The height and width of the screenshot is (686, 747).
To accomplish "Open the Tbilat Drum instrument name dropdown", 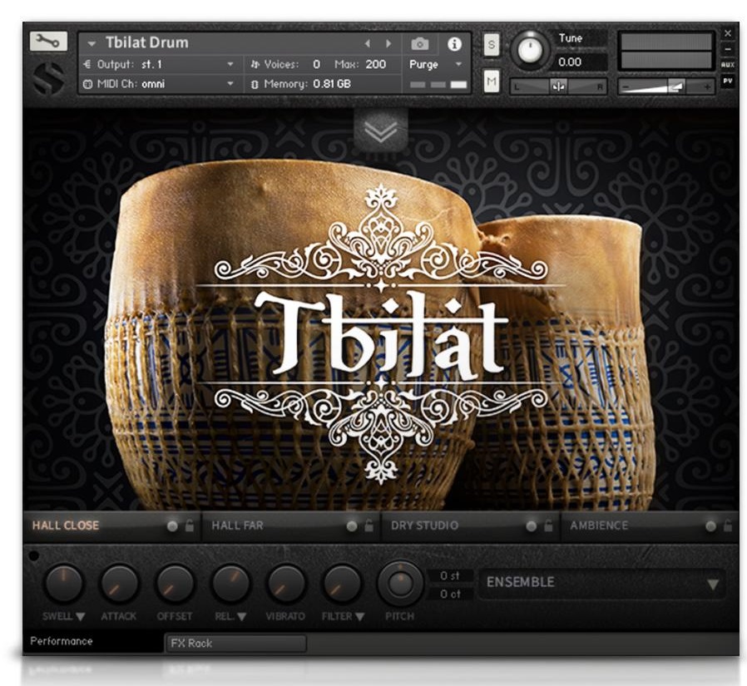I will [x=92, y=43].
